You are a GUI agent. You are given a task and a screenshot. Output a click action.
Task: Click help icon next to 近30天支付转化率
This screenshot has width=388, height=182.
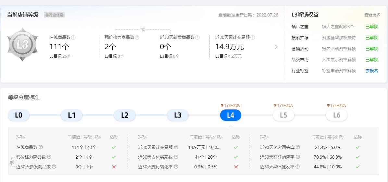[x=176, y=167]
